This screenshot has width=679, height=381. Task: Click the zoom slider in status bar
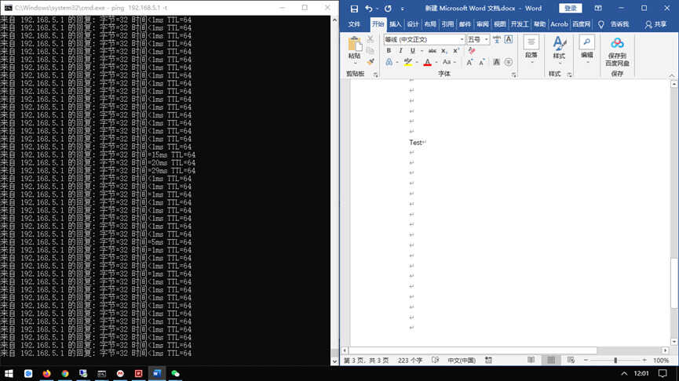615,361
